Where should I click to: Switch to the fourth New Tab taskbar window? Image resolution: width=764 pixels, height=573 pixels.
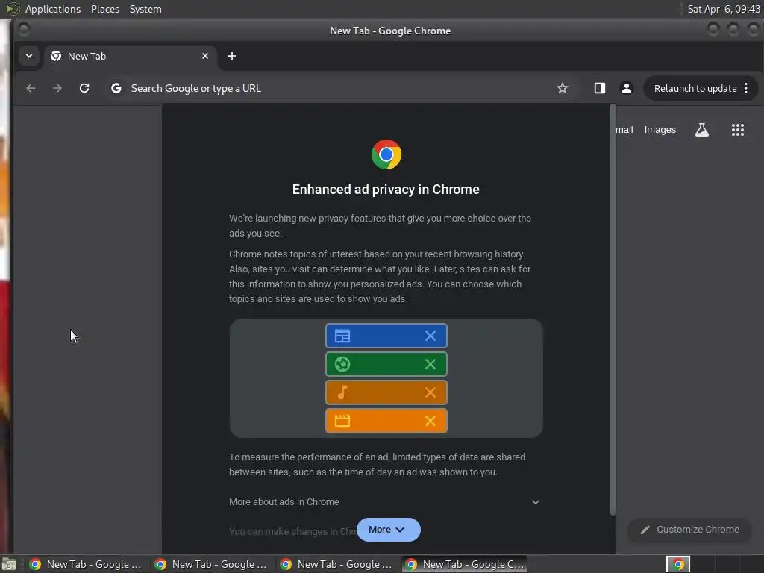pos(465,564)
